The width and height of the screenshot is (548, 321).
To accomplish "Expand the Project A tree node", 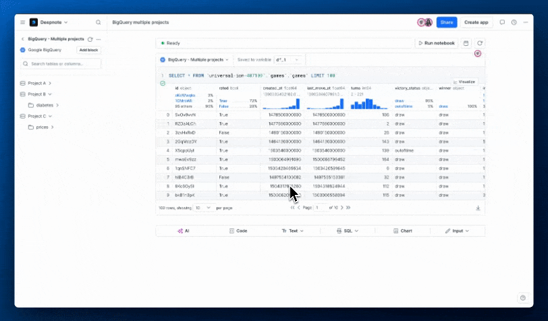I will [x=50, y=84].
